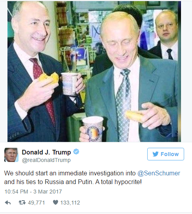This screenshot has width=192, height=214.
Task: Retweet using the retweet arrows icon
Action: 22,203
